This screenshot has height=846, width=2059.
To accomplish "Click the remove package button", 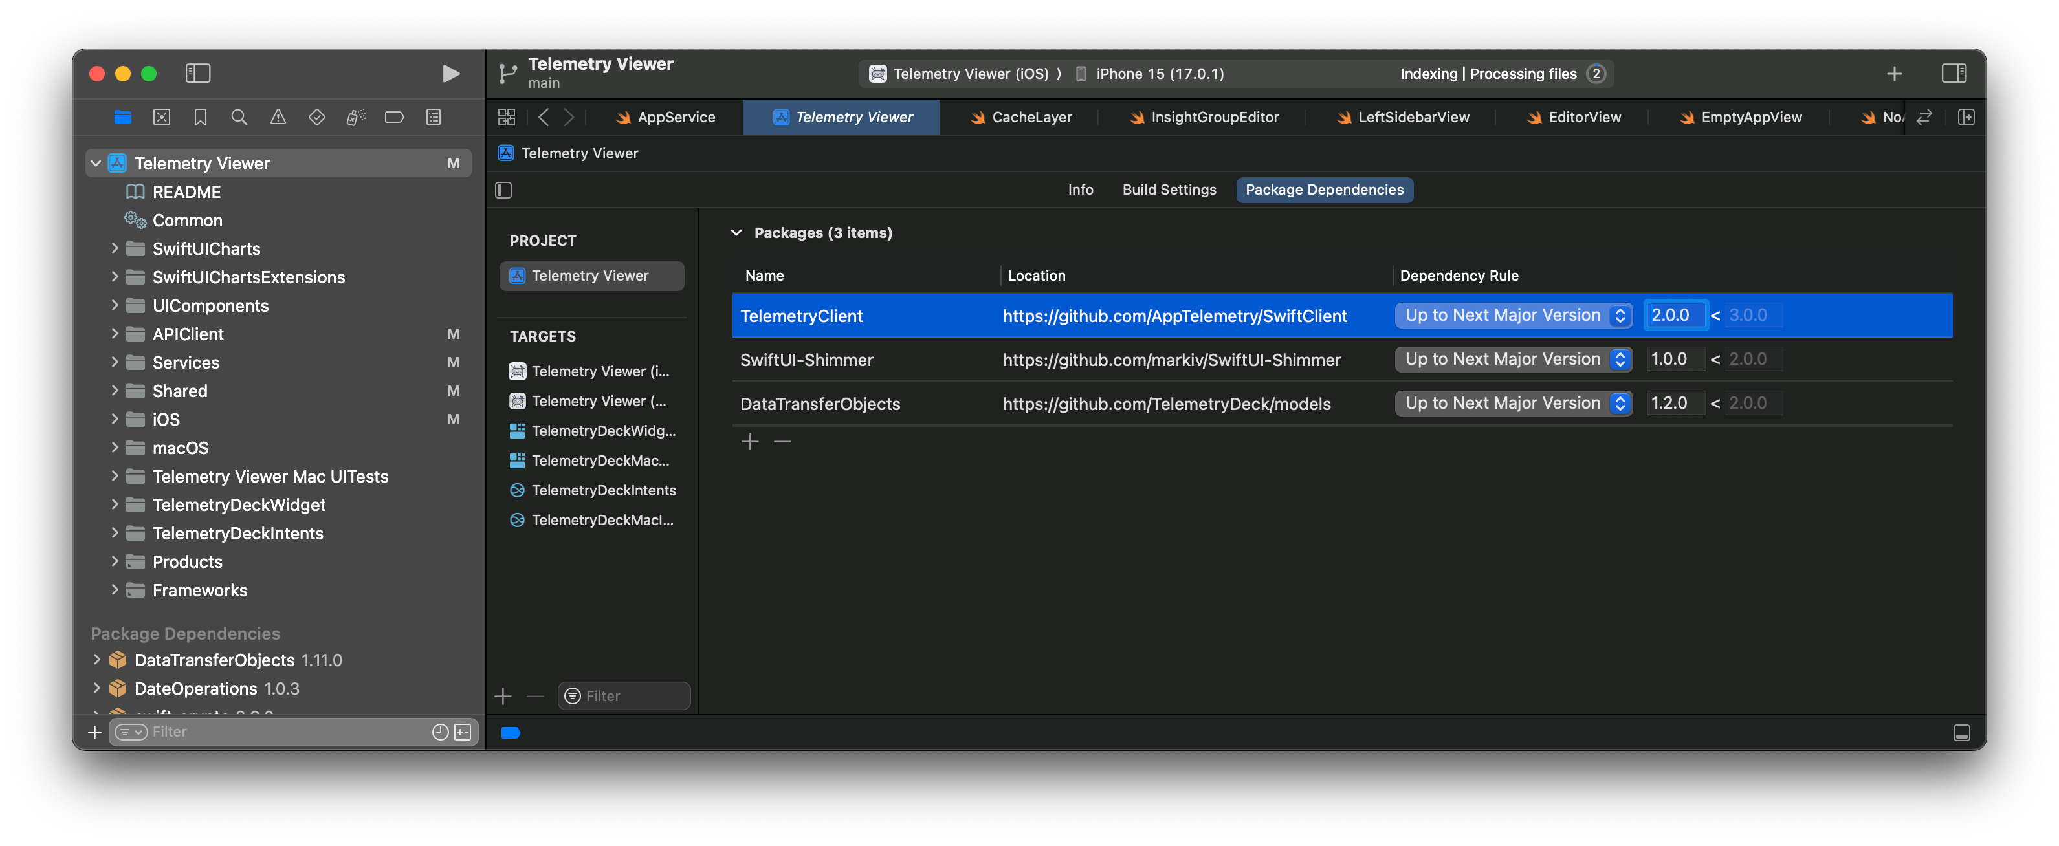I will 782,440.
